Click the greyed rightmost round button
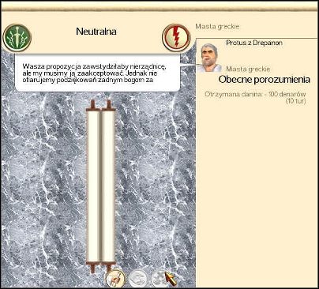Image resolution: width=319 pixels, height=289 pixels. (x=160, y=279)
